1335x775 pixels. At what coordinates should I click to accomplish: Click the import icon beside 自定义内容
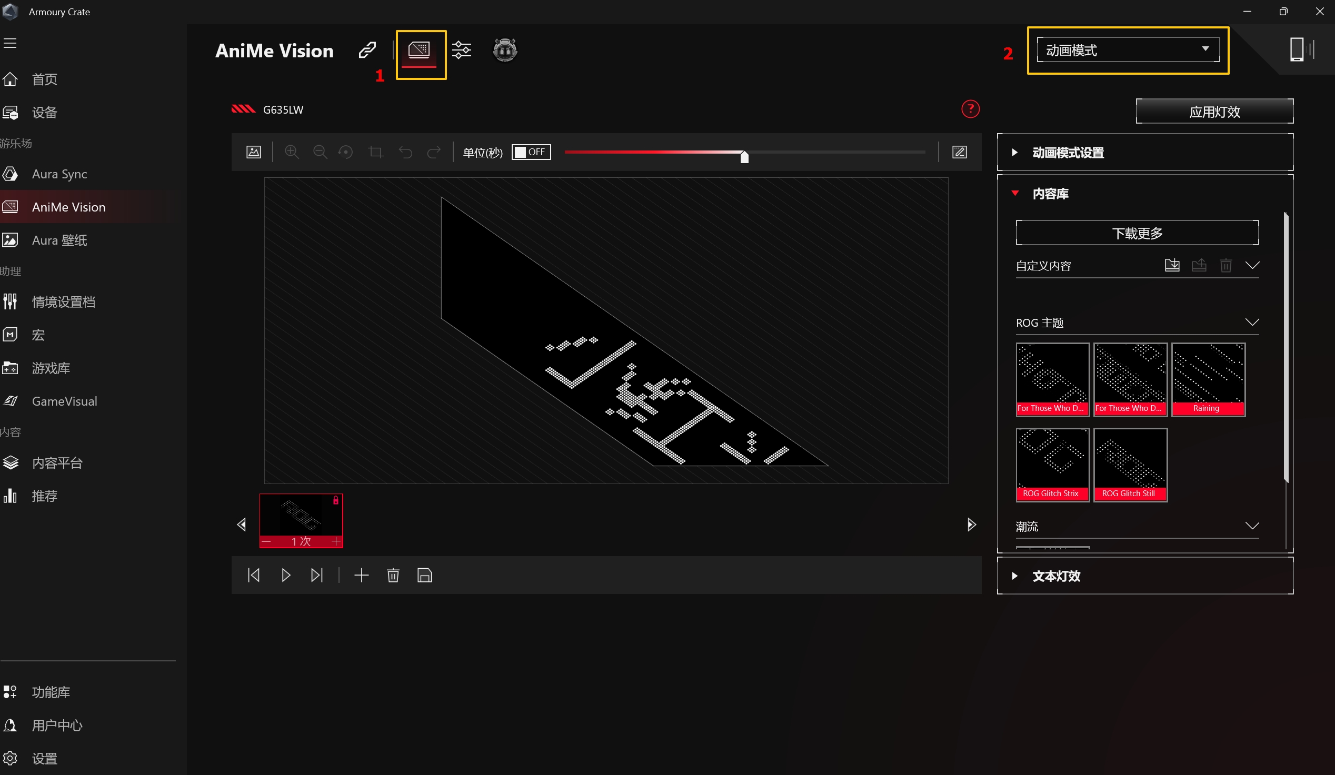(1172, 265)
